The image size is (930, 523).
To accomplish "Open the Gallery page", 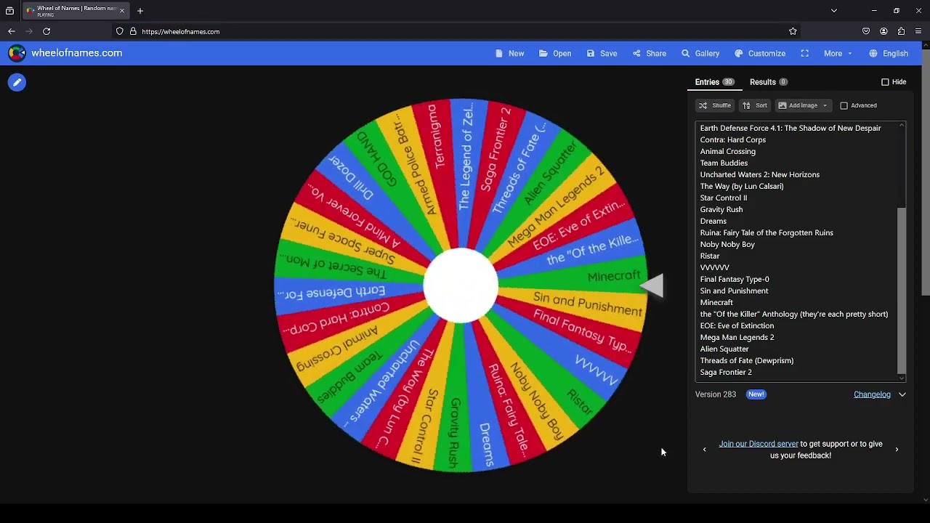I will pos(700,53).
